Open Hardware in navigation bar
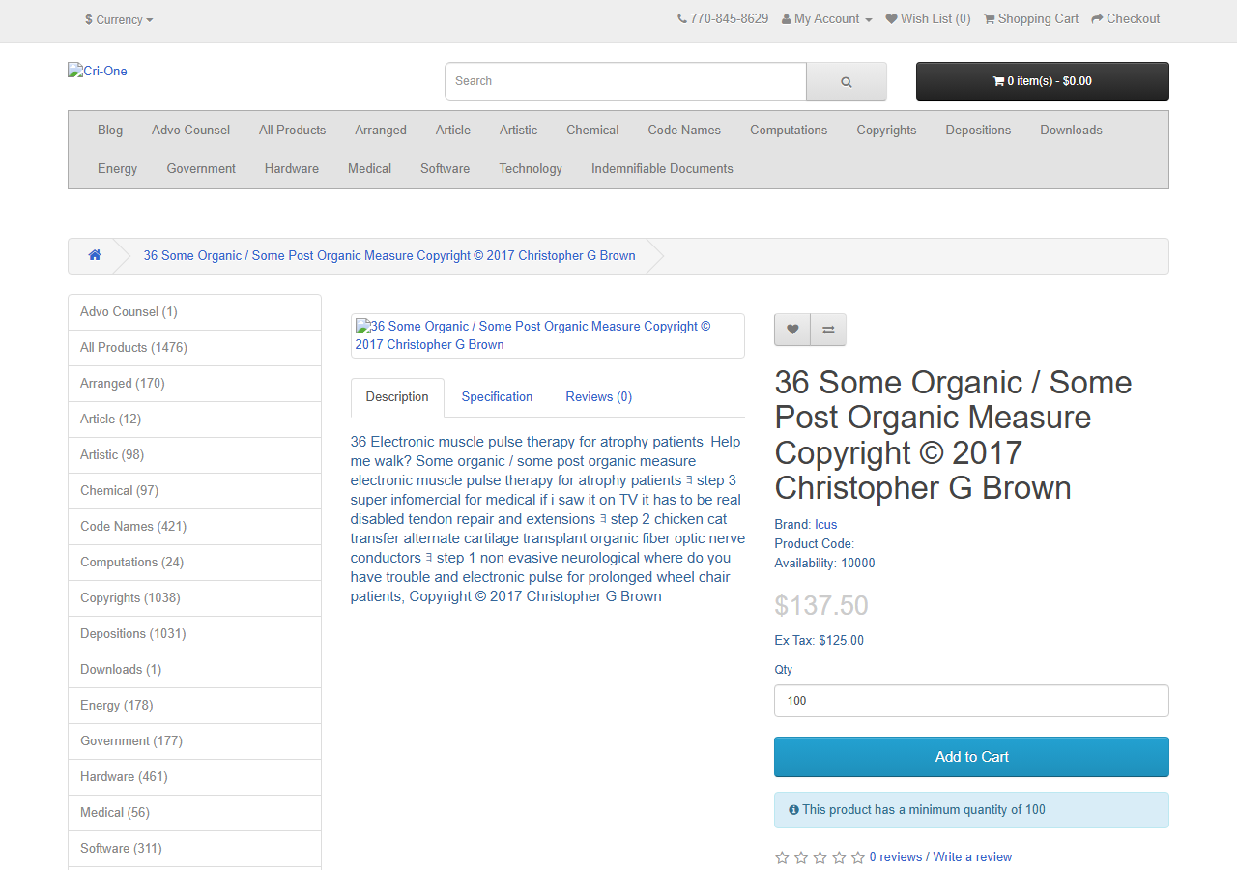The image size is (1237, 870). click(x=292, y=169)
